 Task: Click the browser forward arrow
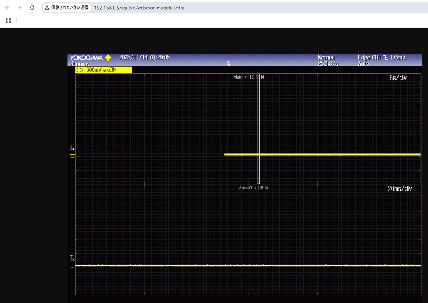(20, 8)
